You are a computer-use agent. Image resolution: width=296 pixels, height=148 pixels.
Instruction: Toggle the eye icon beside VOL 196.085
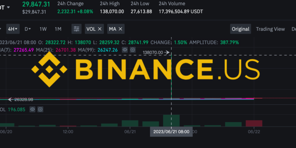click(x=32, y=109)
